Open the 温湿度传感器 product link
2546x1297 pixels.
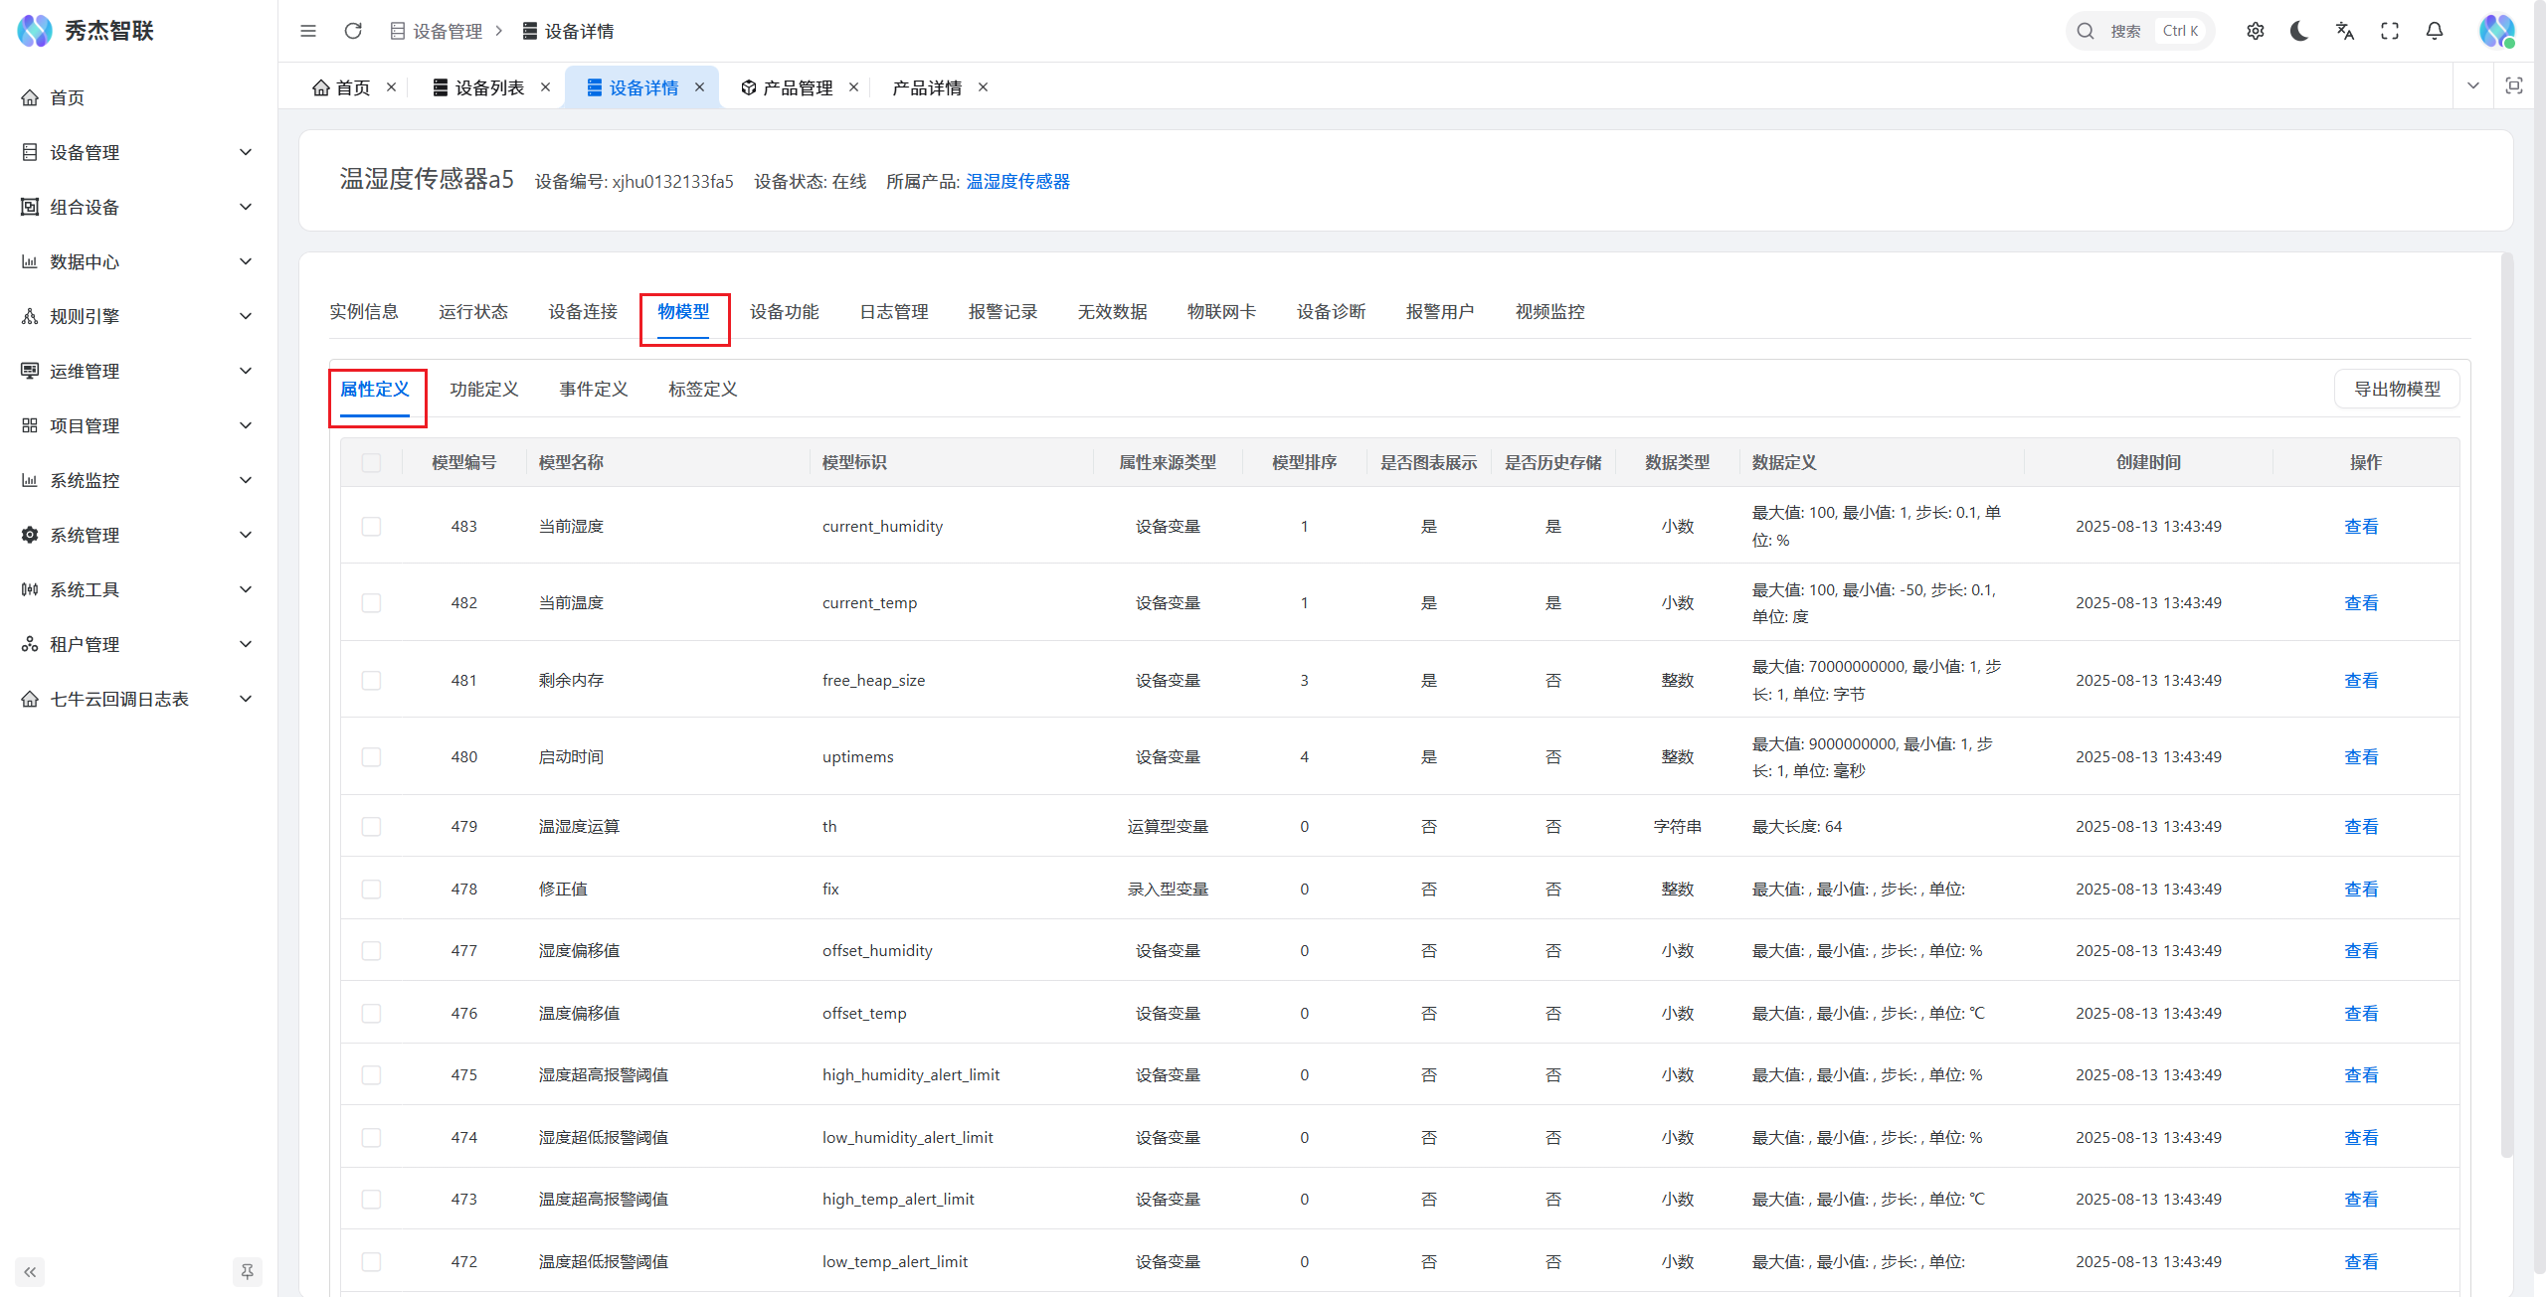(x=1017, y=181)
